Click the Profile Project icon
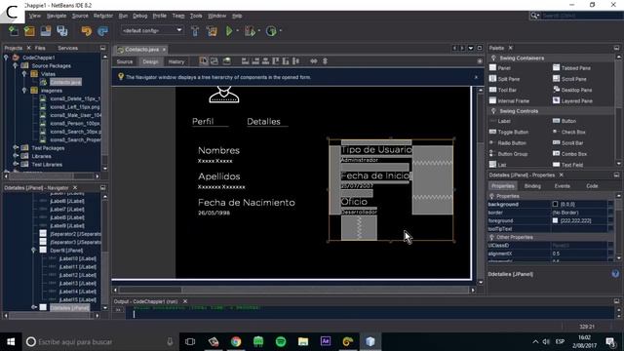 pyautogui.click(x=271, y=30)
